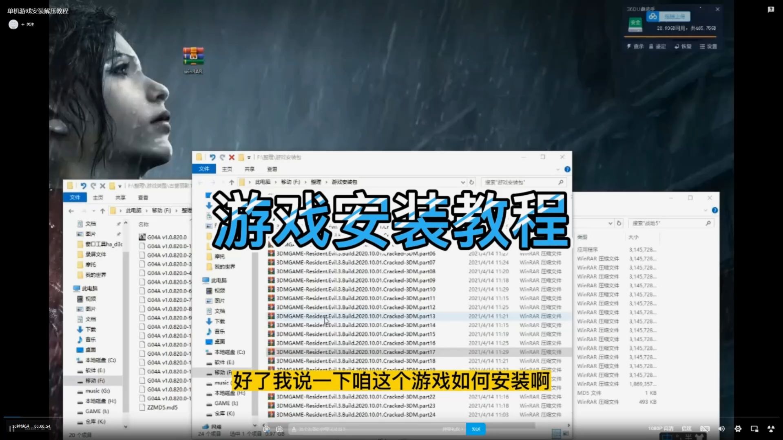Screen dimensions: 783x440
Task: Click the red delete X in the front Explorer toolbar
Action: 232,157
